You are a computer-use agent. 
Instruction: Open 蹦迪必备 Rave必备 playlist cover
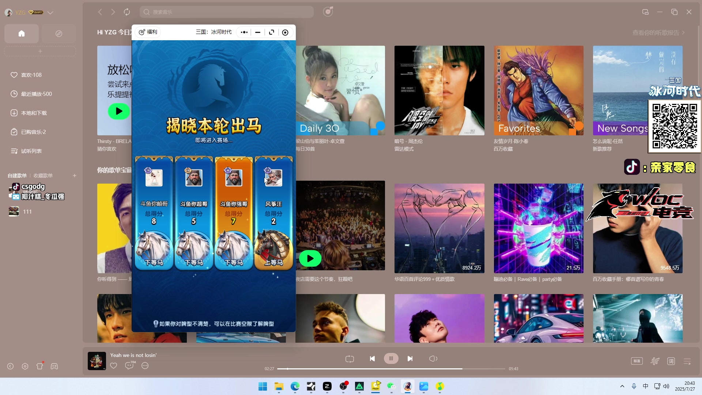tap(539, 228)
